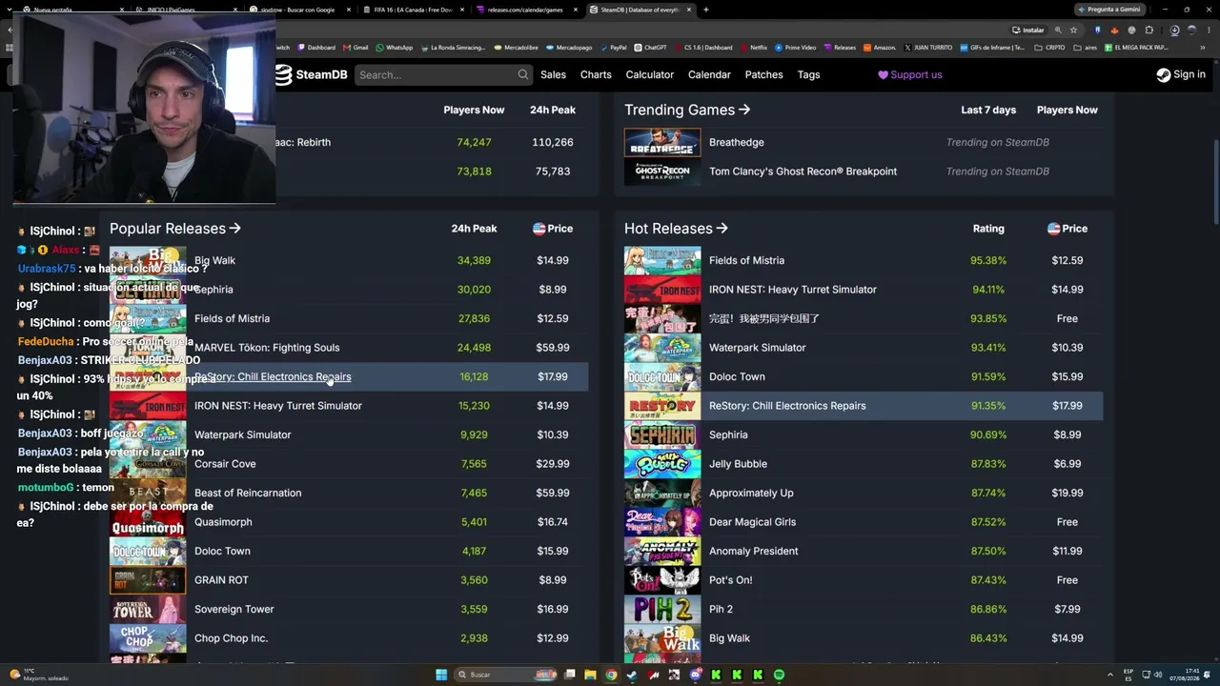
Task: Open a new browser tab with plus
Action: 705,10
